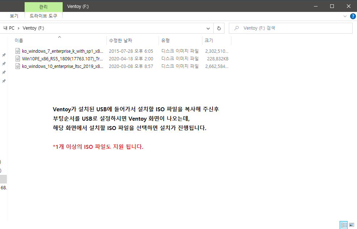Open the 드라이브 도구 tab

[x=43, y=16]
